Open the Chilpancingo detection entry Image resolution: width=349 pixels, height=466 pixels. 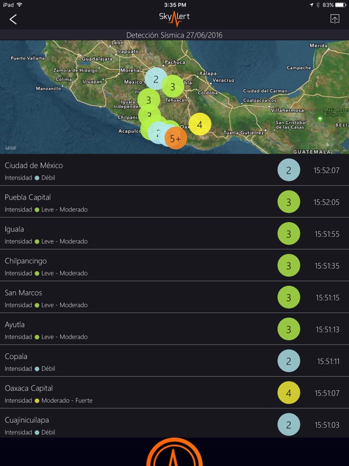tap(174, 265)
